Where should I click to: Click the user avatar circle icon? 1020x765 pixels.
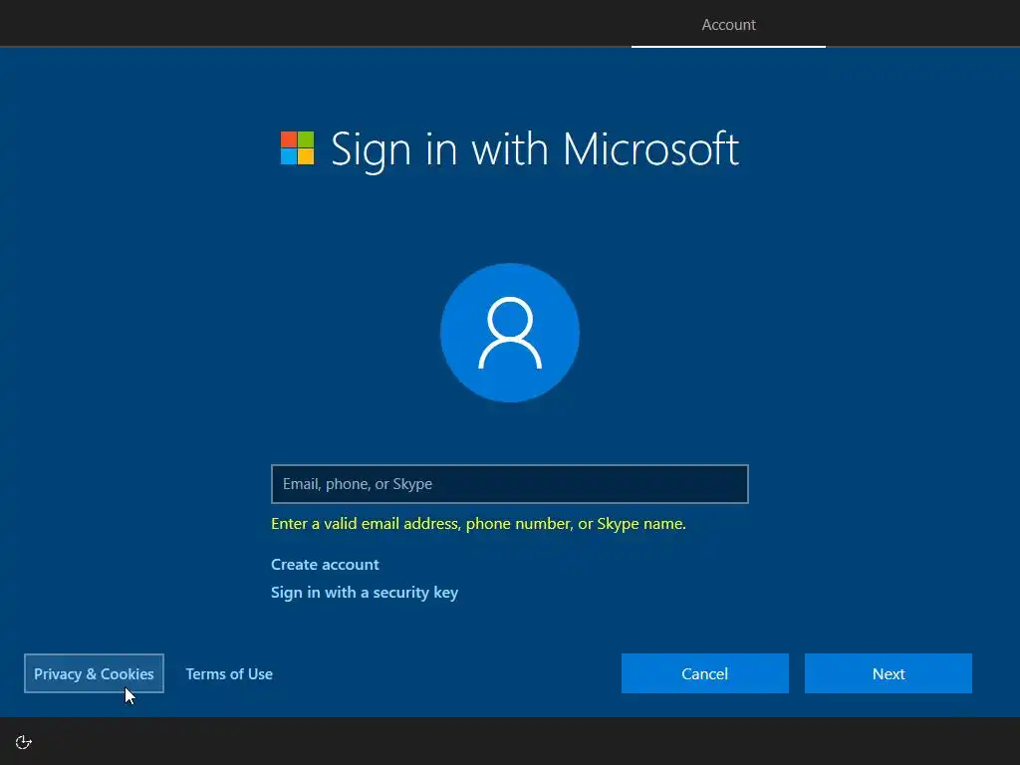(x=510, y=333)
